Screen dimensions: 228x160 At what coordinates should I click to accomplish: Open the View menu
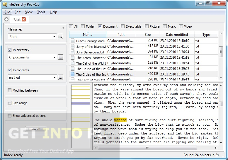[29, 12]
